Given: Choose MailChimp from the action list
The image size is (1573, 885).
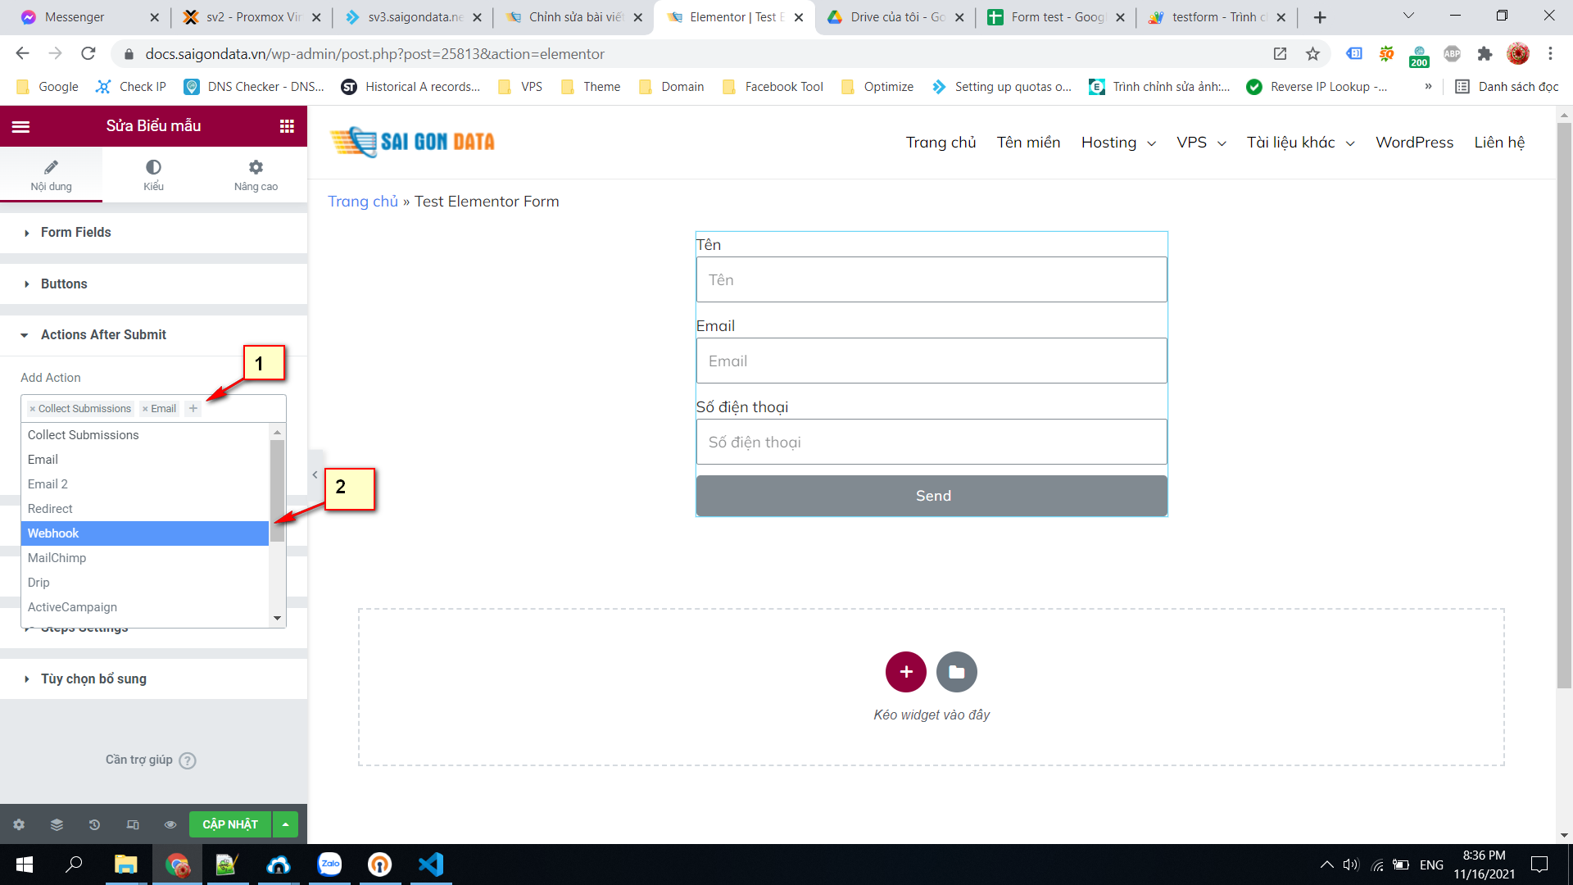Looking at the screenshot, I should point(145,558).
